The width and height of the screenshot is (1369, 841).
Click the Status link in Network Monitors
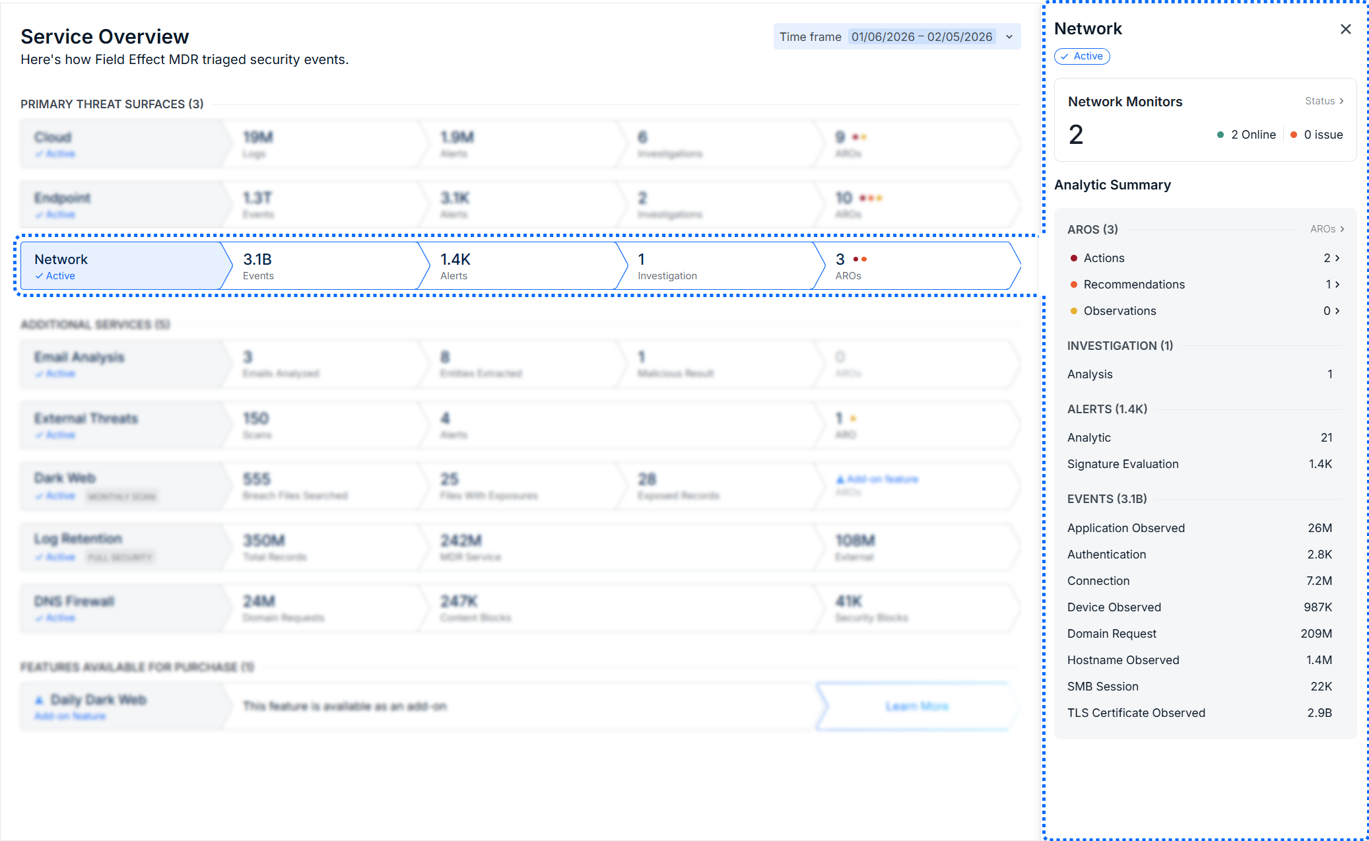coord(1324,101)
